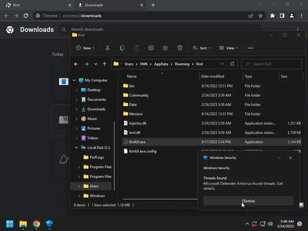Click AppData in the address breadcrumb

tap(161, 64)
